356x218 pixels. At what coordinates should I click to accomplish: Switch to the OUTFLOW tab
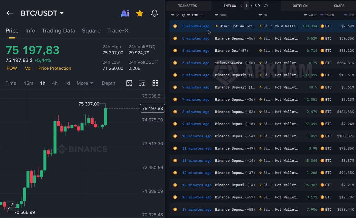tap(300, 6)
